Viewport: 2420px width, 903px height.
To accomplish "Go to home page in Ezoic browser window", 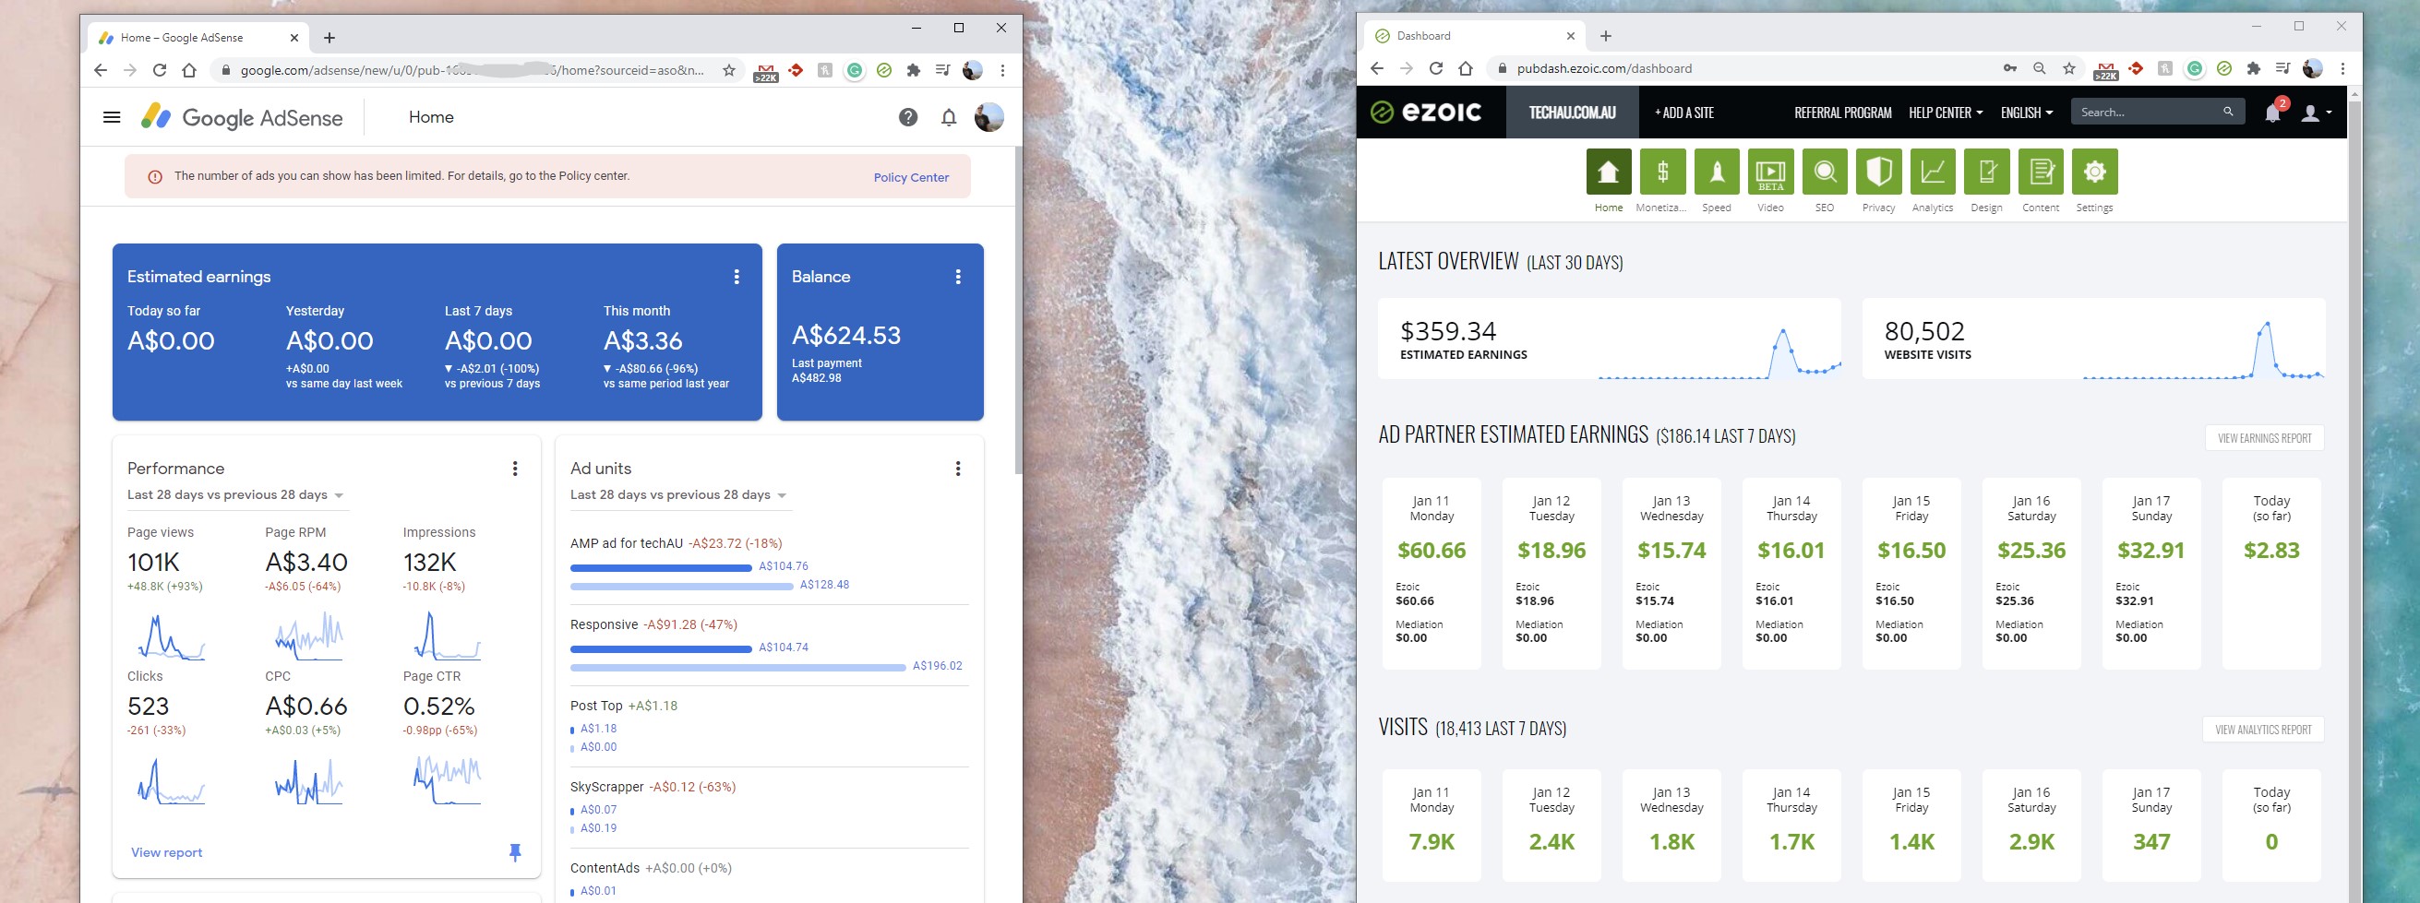I will [1466, 68].
